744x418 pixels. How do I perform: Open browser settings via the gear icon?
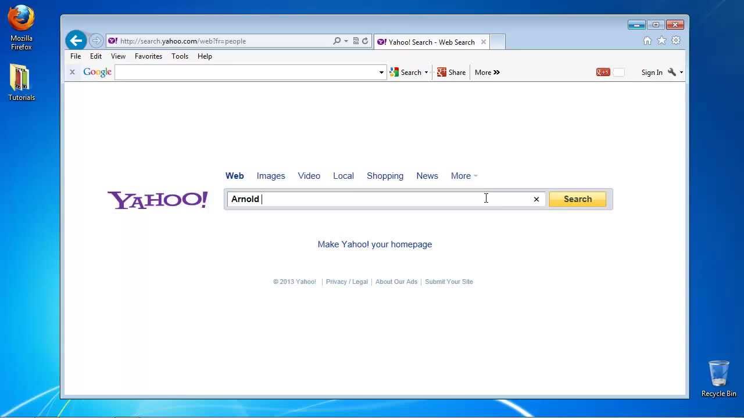point(675,41)
